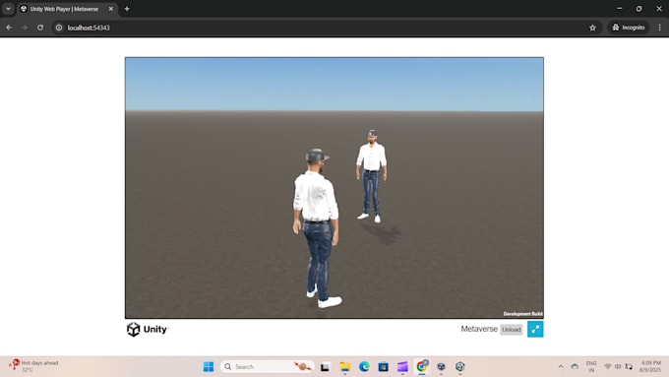Click the Unity logo below the player
669x377 pixels.
tap(148, 329)
